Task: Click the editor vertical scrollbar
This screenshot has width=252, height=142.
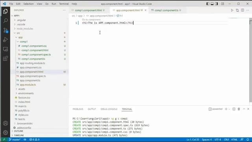Action: click(250, 60)
